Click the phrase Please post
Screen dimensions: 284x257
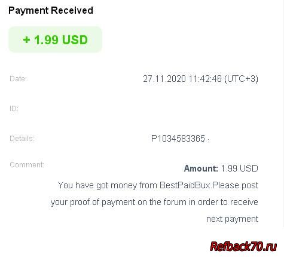235,185
